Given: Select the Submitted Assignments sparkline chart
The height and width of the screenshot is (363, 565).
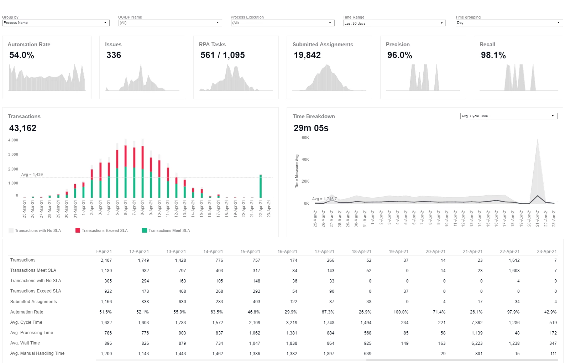Looking at the screenshot, I should [330, 77].
